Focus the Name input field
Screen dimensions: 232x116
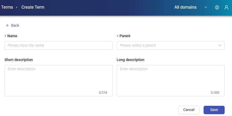58,45
